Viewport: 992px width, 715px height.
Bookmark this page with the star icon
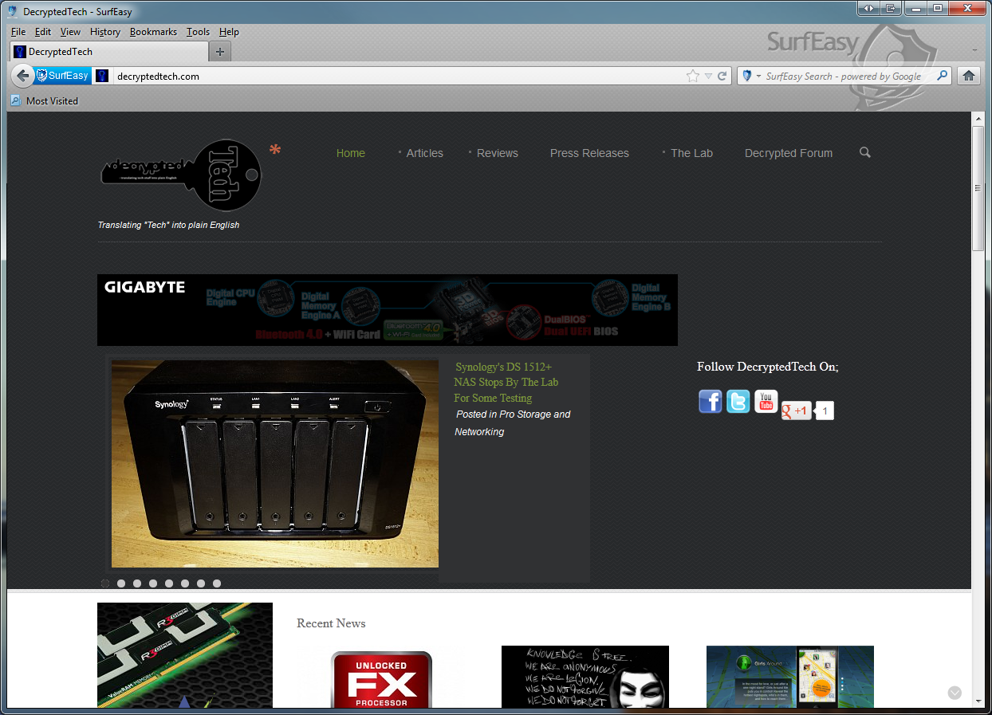point(693,76)
